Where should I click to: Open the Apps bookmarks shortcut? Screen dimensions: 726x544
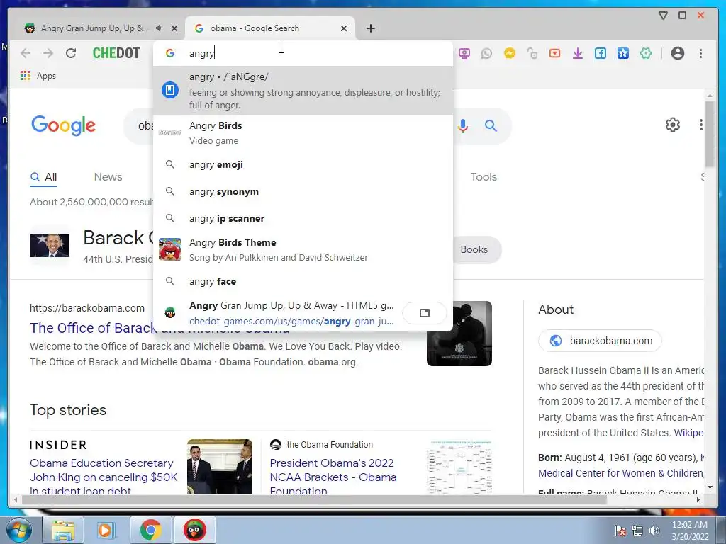click(38, 76)
